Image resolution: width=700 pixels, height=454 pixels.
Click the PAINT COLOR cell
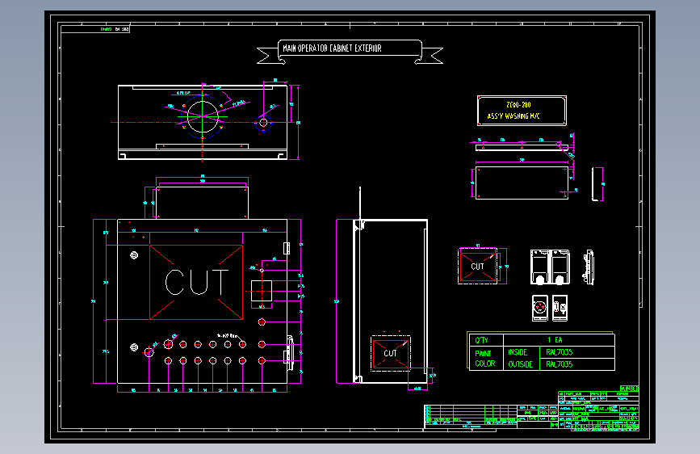485,359
